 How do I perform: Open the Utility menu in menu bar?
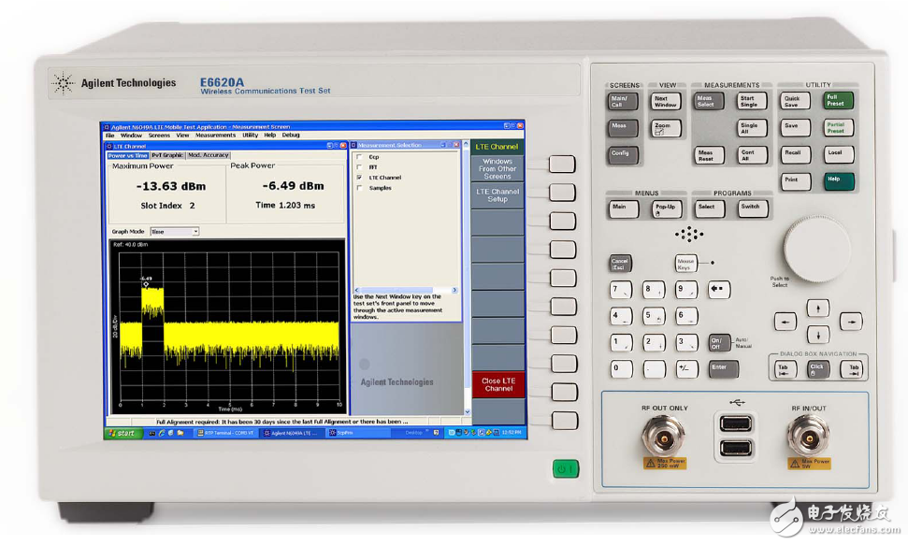click(250, 136)
